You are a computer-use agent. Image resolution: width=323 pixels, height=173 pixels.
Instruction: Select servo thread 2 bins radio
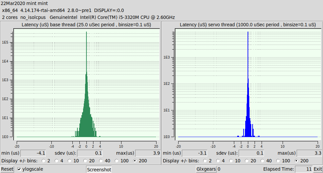point(205,161)
